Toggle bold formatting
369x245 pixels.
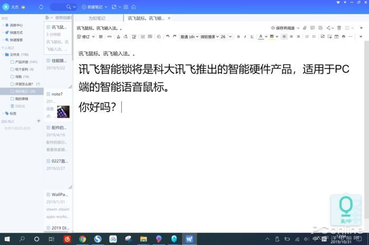pos(238,37)
